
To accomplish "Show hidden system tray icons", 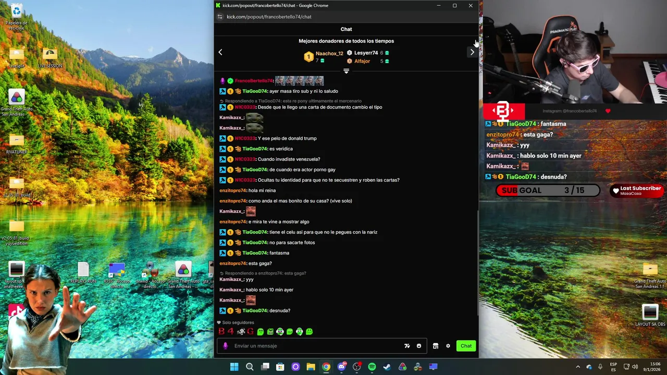I will coord(578,367).
